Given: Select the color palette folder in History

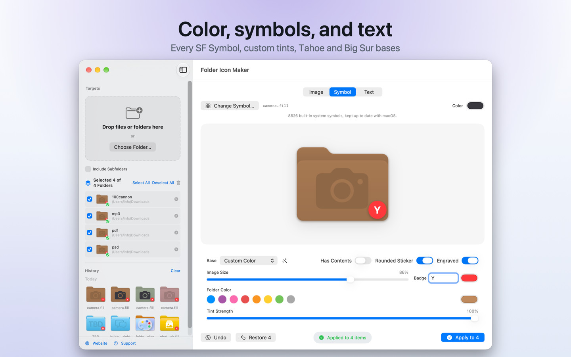Looking at the screenshot, I should point(145,323).
